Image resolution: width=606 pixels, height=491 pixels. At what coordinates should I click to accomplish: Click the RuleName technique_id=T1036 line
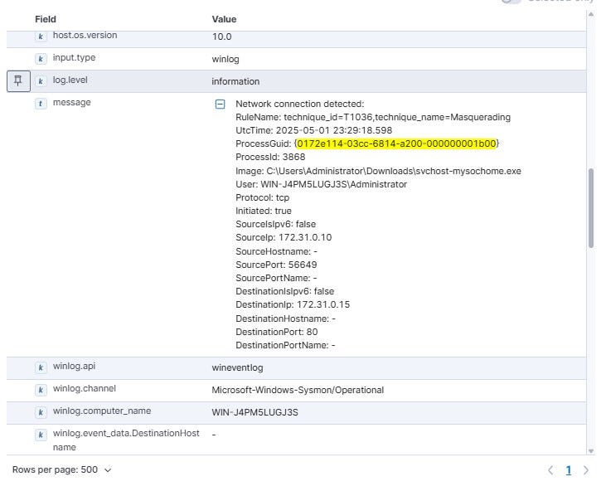coord(373,117)
